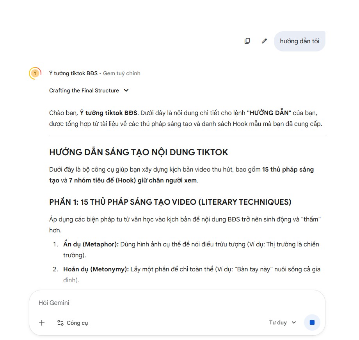Open the plus attachment menu
Screen dimensions: 359x340
click(x=42, y=323)
